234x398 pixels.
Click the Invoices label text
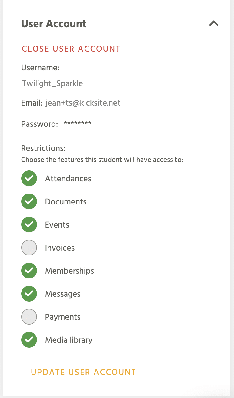(60, 248)
